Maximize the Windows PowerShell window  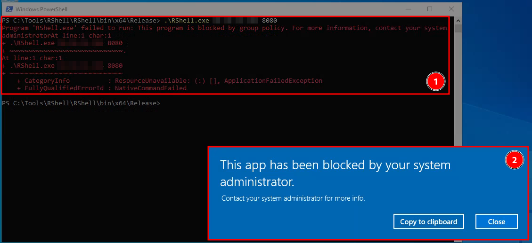pos(429,9)
